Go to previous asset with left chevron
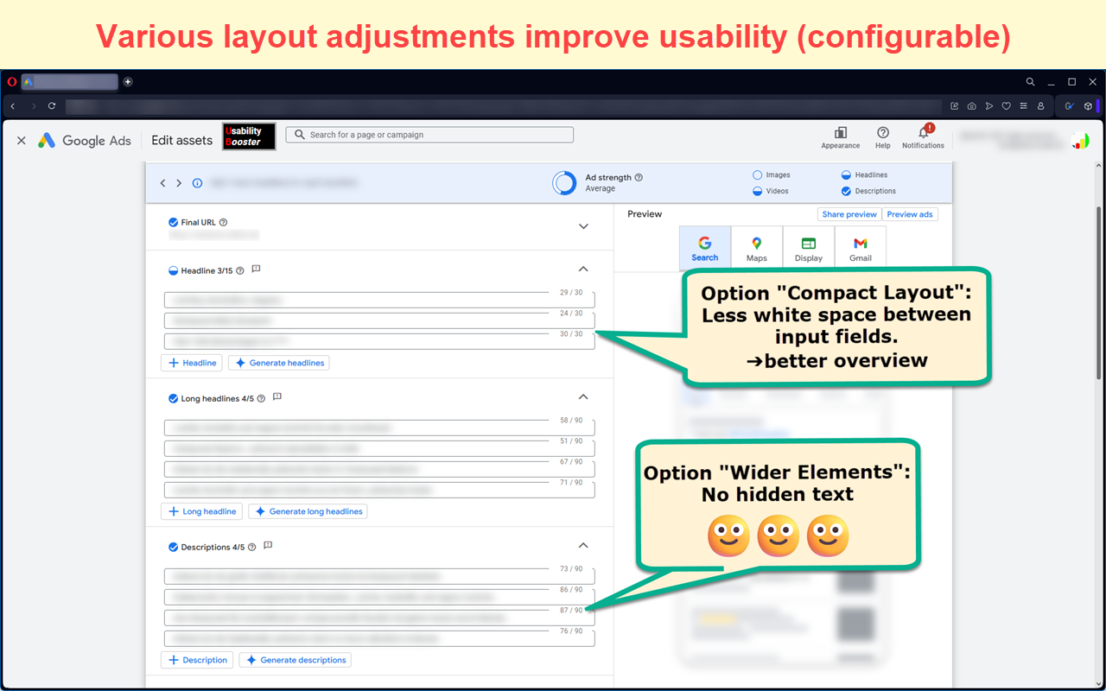The image size is (1106, 691). pyautogui.click(x=162, y=183)
